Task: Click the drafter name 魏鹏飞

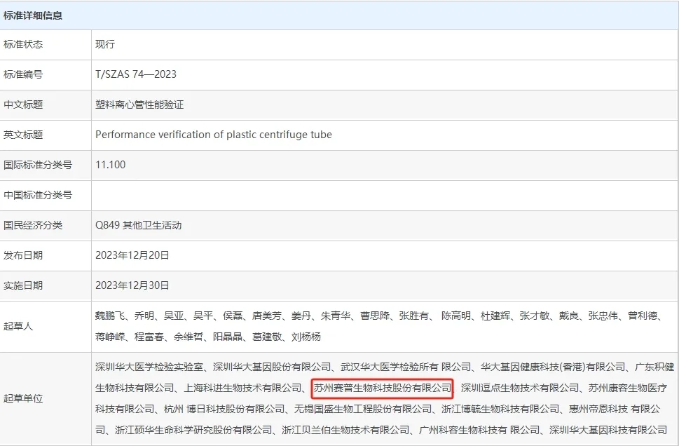Action: pyautogui.click(x=110, y=316)
